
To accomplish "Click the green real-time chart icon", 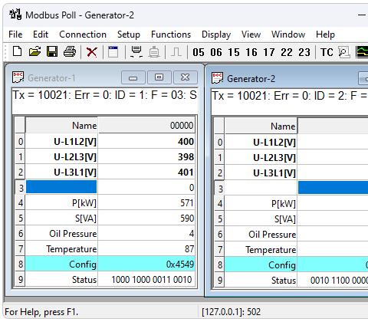I will click(362, 52).
